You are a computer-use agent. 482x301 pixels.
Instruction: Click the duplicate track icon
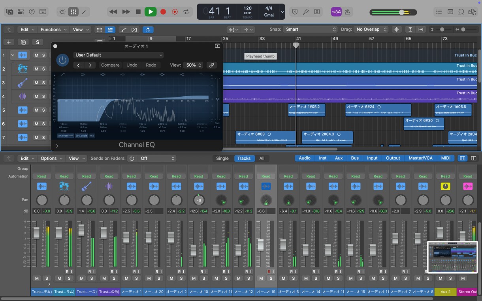23,42
